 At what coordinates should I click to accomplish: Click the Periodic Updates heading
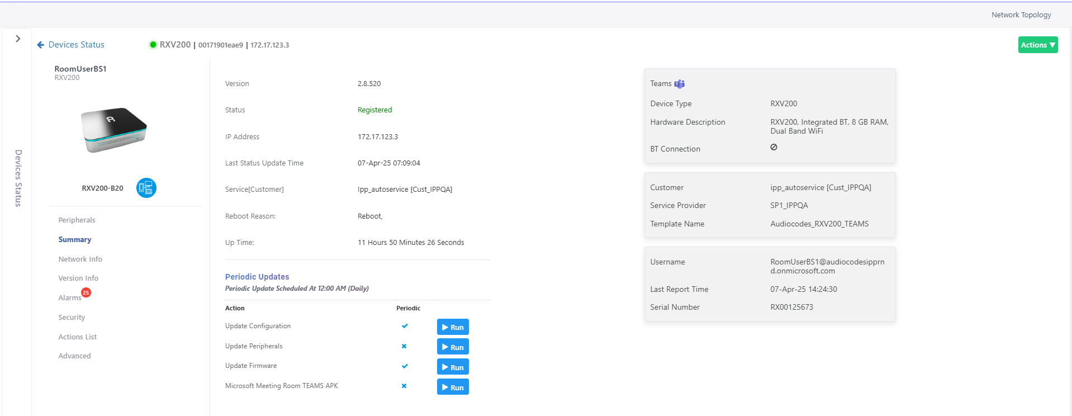(x=257, y=277)
